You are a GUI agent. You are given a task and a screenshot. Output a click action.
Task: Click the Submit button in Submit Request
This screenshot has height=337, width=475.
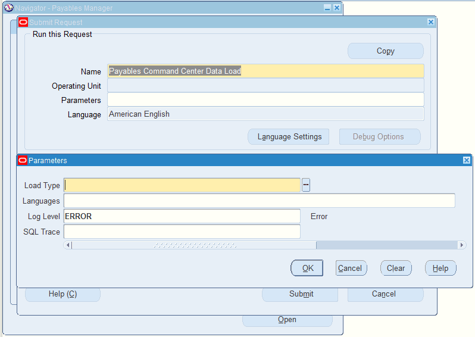tap(300, 294)
